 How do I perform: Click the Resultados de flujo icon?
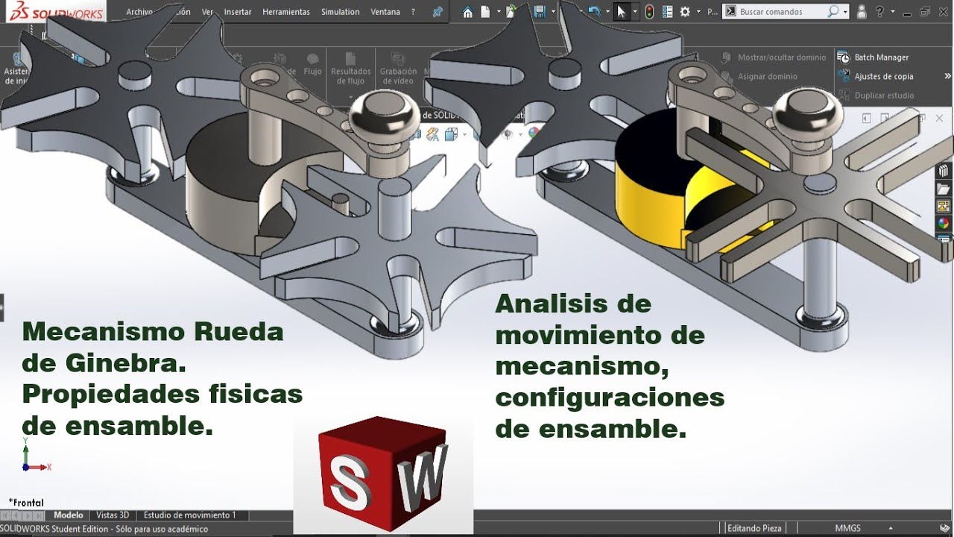(350, 59)
